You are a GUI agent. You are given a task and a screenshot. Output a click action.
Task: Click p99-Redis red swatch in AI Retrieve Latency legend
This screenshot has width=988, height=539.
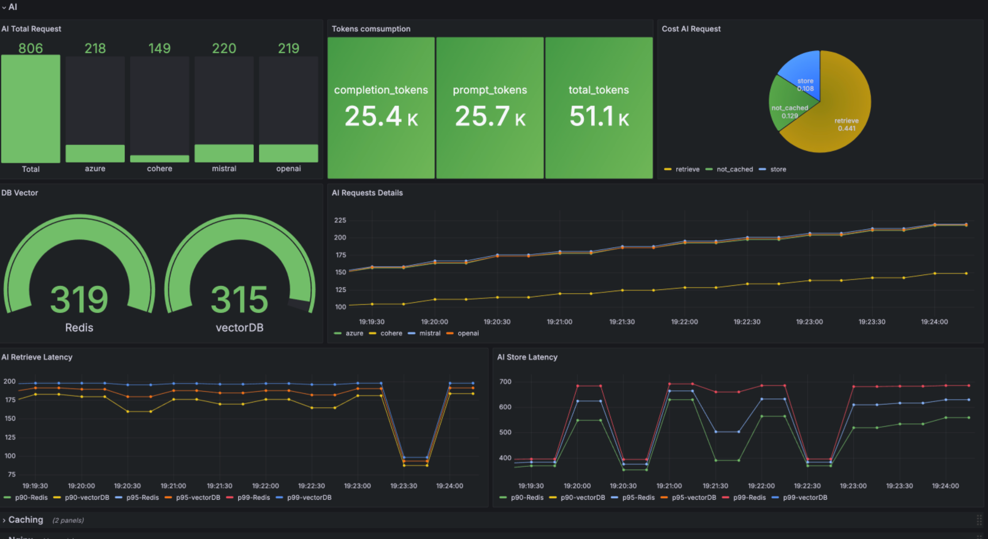pos(230,498)
